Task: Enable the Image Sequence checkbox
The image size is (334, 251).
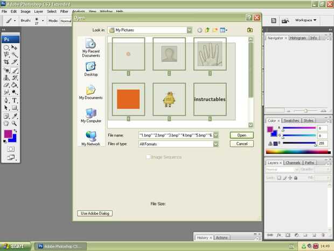Action: (148, 157)
